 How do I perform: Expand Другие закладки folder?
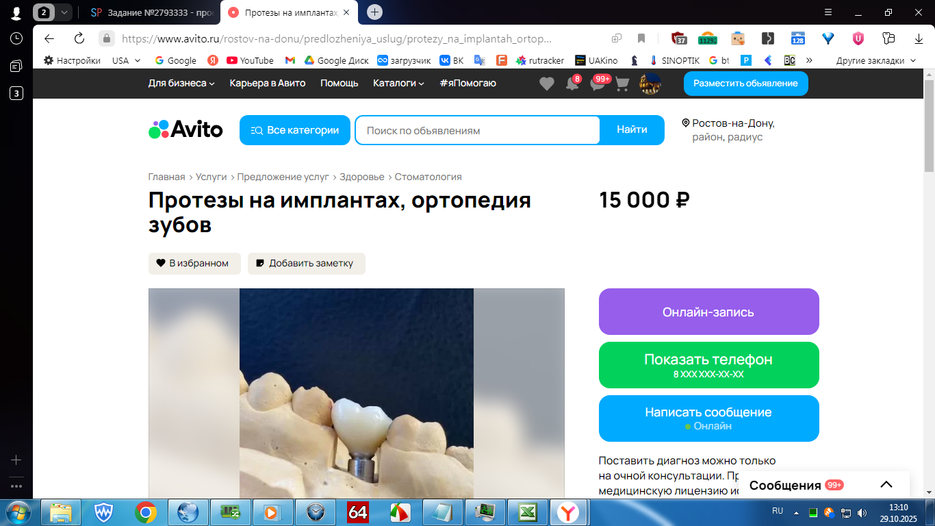click(876, 60)
